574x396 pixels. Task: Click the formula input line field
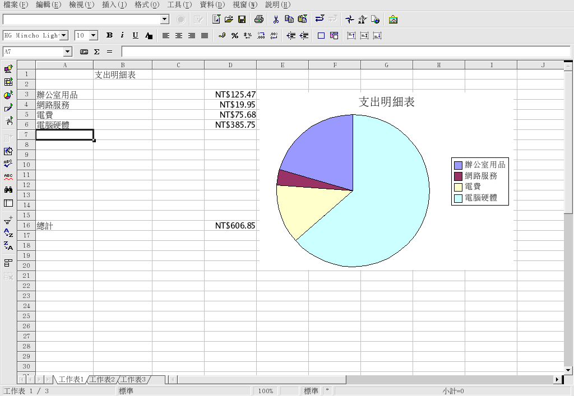[345, 52]
